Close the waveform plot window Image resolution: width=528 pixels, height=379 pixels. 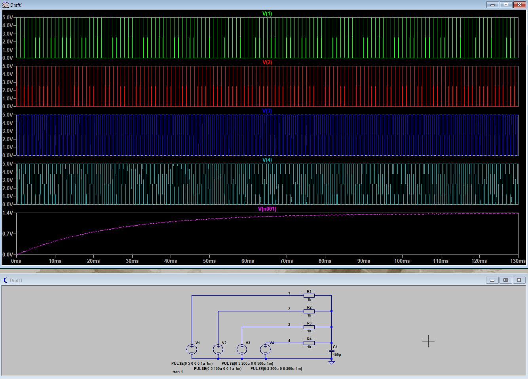click(519, 5)
